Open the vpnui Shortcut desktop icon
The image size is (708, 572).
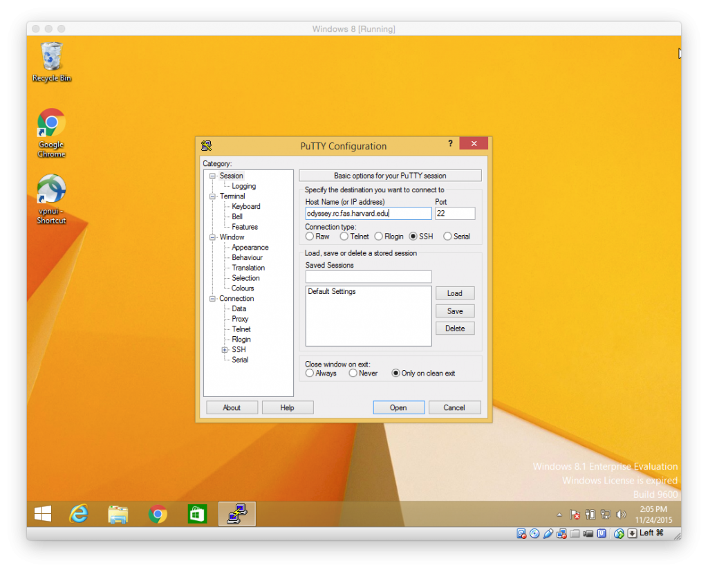pos(51,199)
